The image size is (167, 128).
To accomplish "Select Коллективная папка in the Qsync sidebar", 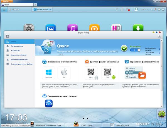I will (19, 60).
